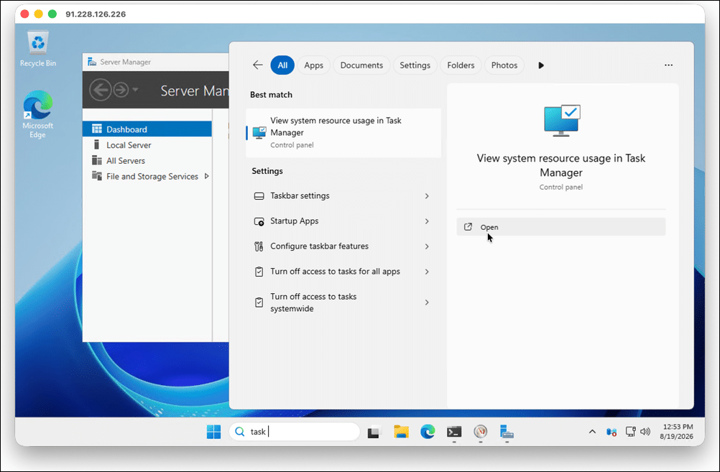The image size is (720, 472).
Task: Open Turn off access to tasks systemwide
Action: click(x=343, y=302)
